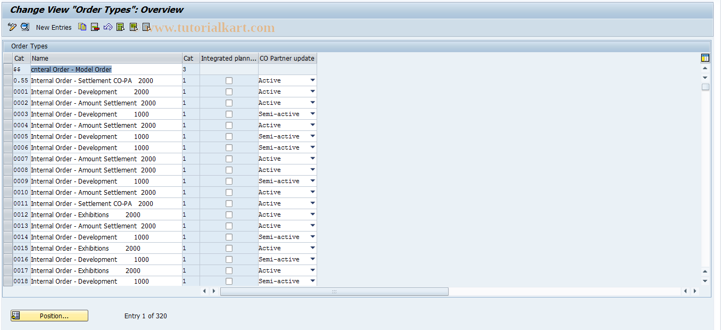Image resolution: width=721 pixels, height=330 pixels.
Task: Tick Integrated planning checkbox for order 0010
Action: pyautogui.click(x=229, y=192)
